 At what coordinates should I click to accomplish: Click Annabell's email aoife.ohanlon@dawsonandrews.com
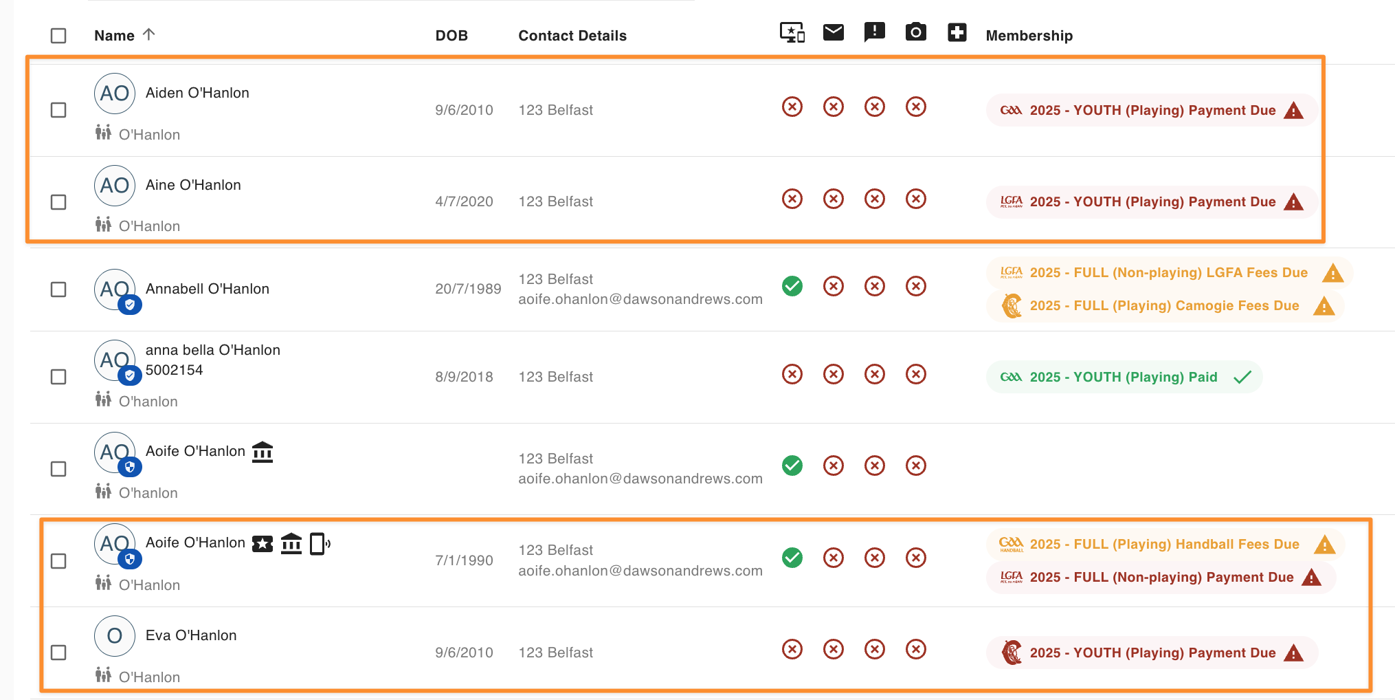tap(640, 299)
